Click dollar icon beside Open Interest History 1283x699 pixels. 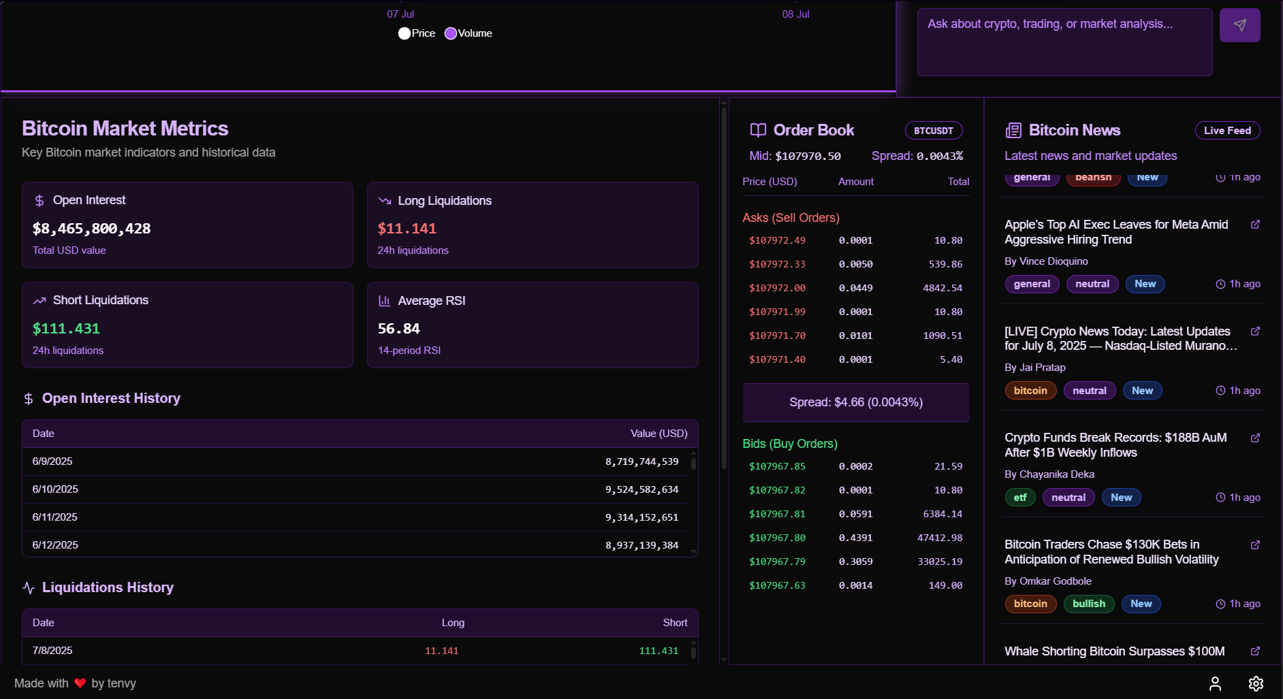click(29, 399)
